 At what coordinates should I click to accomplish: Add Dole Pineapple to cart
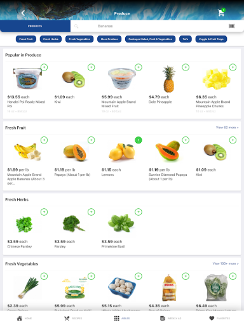pyautogui.click(x=186, y=67)
